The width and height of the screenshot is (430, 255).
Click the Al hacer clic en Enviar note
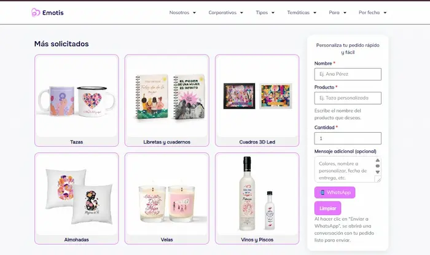tap(344, 230)
